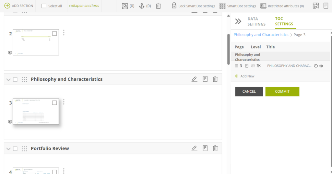Delete Portfolio Review section
This screenshot has height=174, width=332.
(x=215, y=148)
